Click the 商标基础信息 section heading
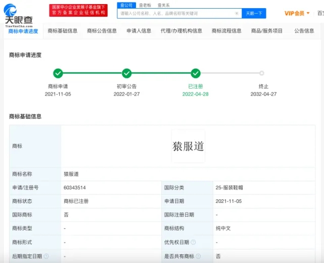 [x=25, y=116]
